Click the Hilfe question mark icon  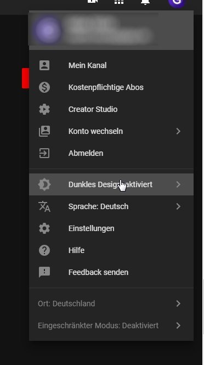(44, 250)
